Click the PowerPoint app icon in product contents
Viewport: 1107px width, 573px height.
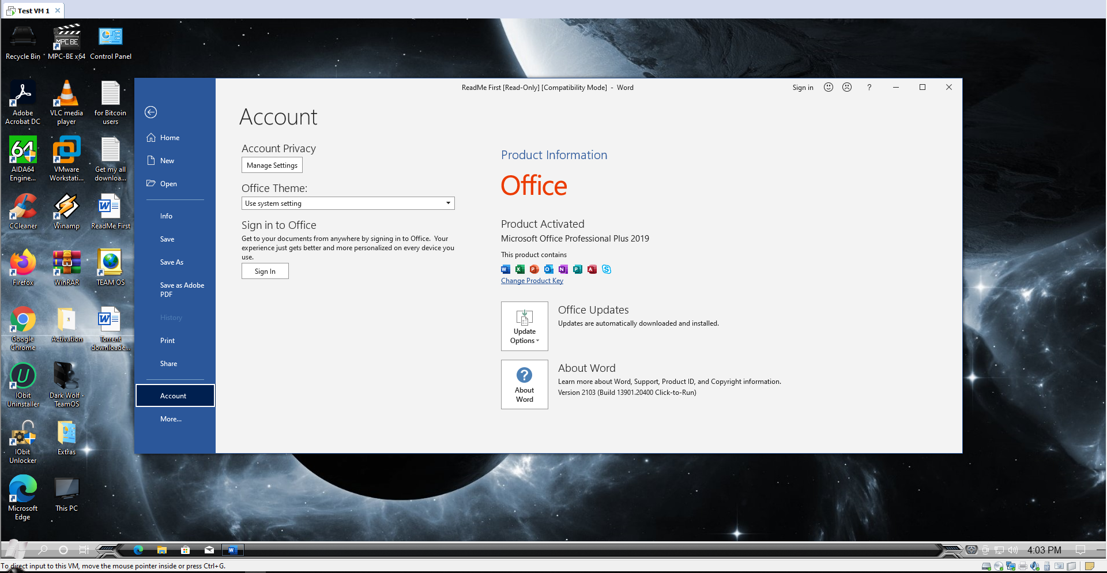point(534,269)
